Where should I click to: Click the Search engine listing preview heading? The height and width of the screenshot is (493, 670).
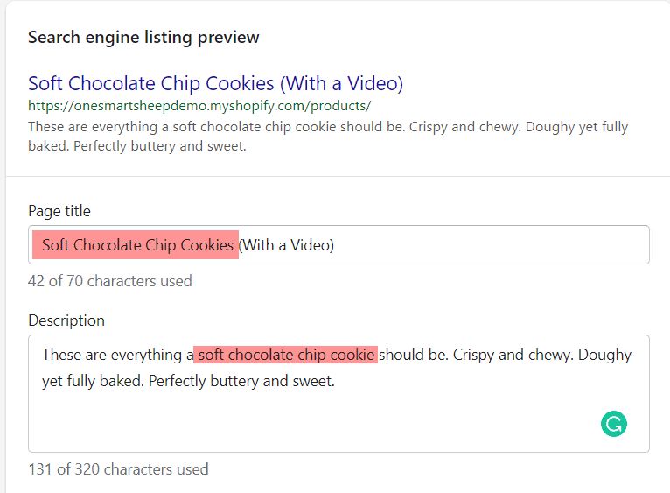tap(143, 38)
